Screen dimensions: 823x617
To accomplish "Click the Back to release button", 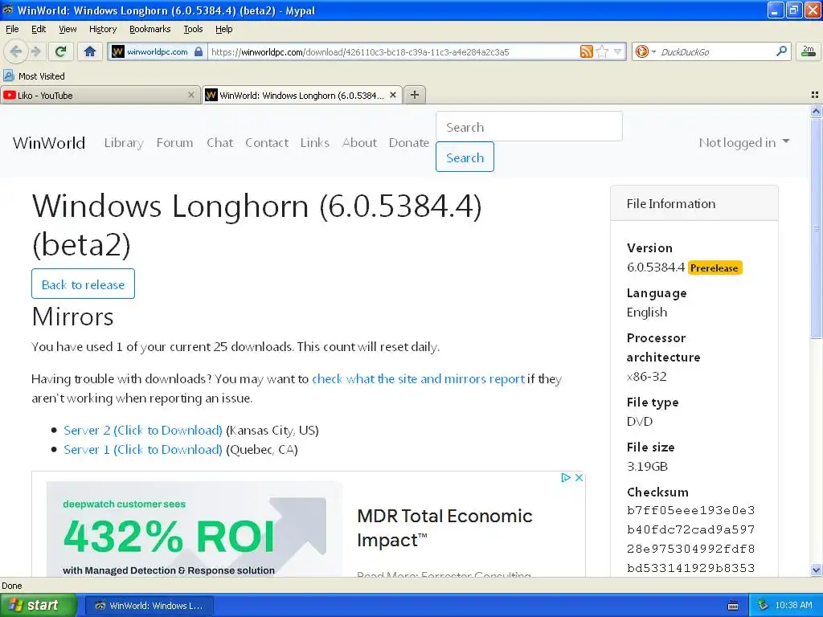I will pyautogui.click(x=83, y=284).
